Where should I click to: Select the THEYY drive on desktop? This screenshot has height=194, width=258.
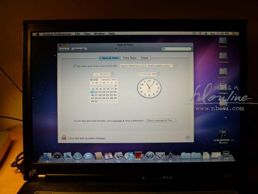pos(223,42)
